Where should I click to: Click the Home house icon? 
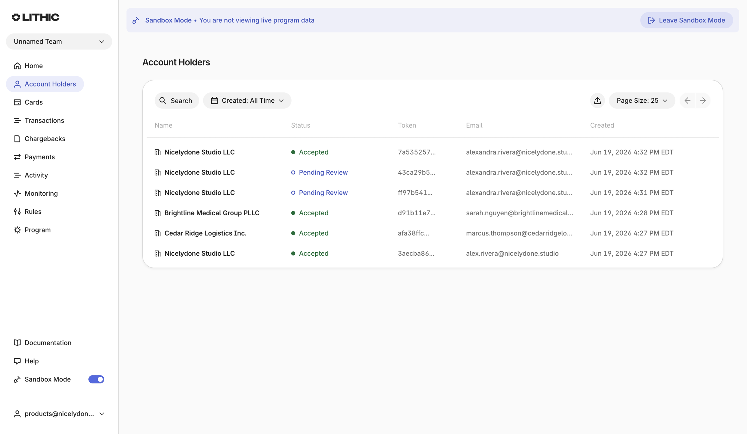coord(17,66)
